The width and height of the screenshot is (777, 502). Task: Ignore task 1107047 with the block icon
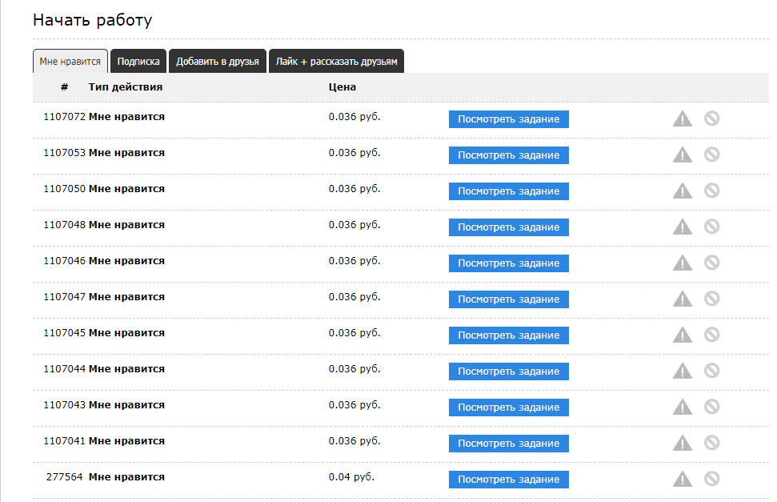pyautogui.click(x=711, y=299)
